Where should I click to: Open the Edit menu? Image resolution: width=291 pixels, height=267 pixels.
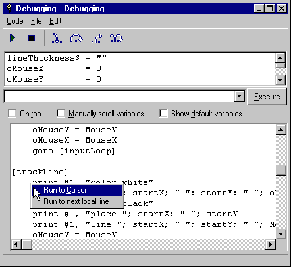click(55, 21)
